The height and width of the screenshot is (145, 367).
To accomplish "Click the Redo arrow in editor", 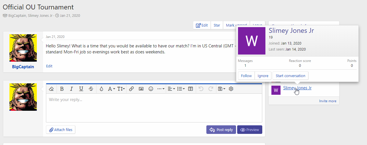I will coord(211,89).
